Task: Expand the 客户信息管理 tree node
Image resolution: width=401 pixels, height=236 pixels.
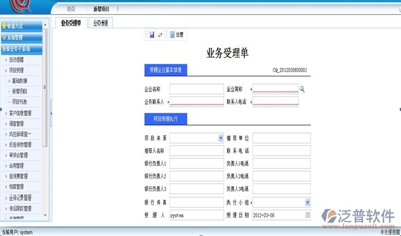Action: tap(6, 113)
